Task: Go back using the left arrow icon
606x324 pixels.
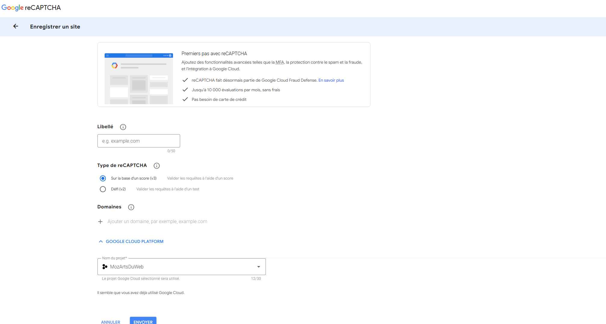Action: [x=16, y=26]
